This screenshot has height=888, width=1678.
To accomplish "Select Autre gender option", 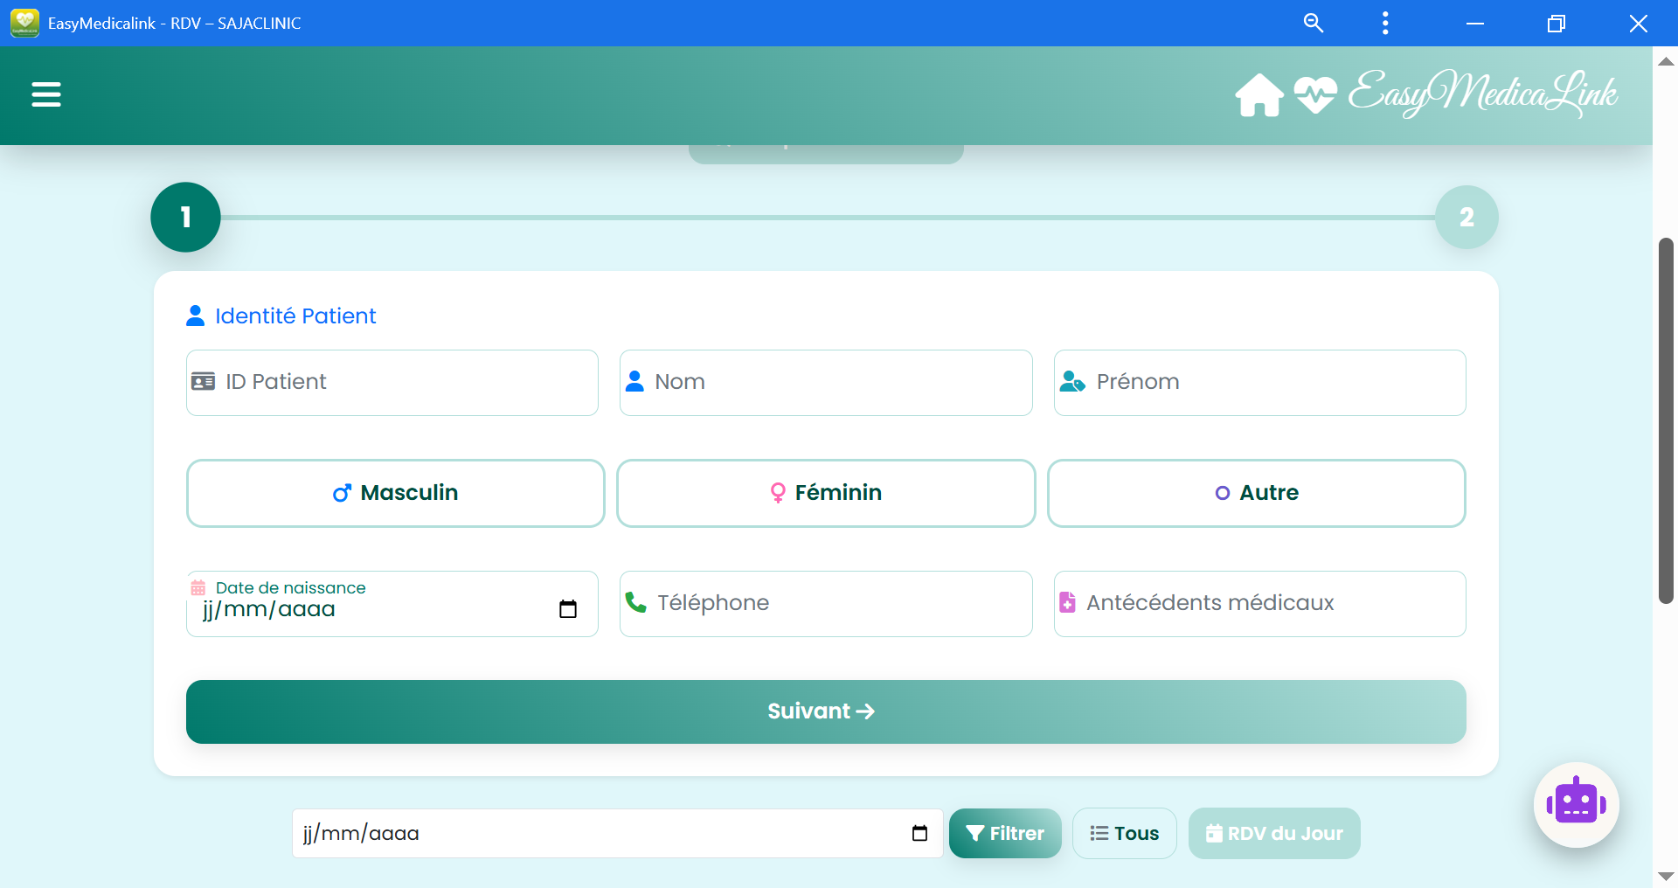I will point(1256,493).
